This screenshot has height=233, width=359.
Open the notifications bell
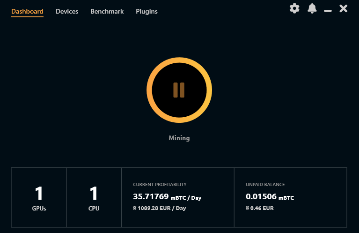click(x=312, y=8)
